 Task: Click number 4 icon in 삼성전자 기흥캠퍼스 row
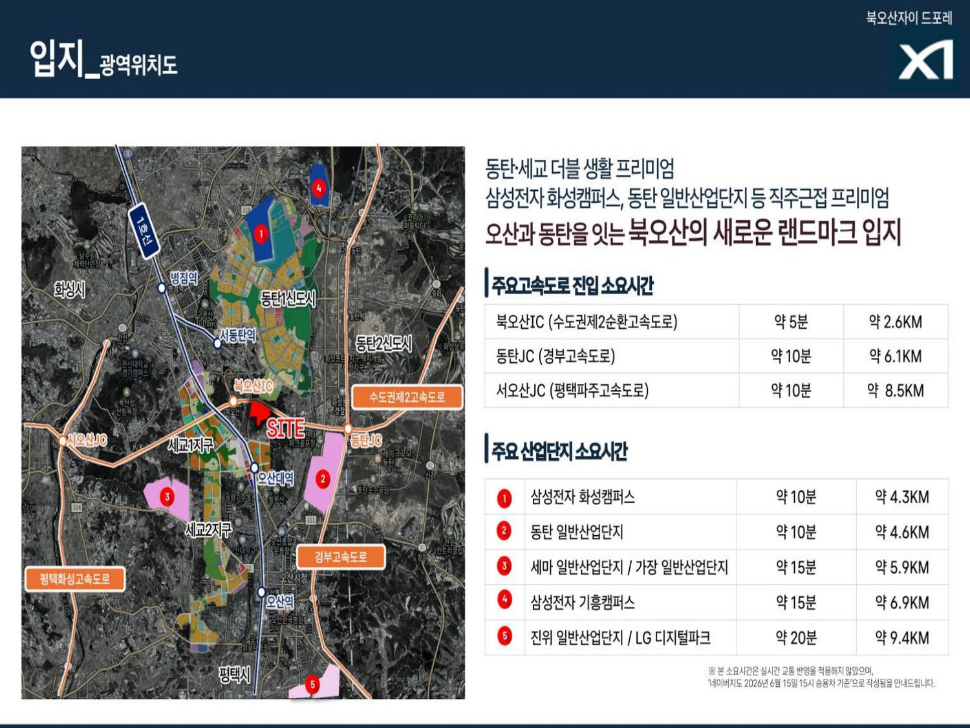(x=504, y=600)
